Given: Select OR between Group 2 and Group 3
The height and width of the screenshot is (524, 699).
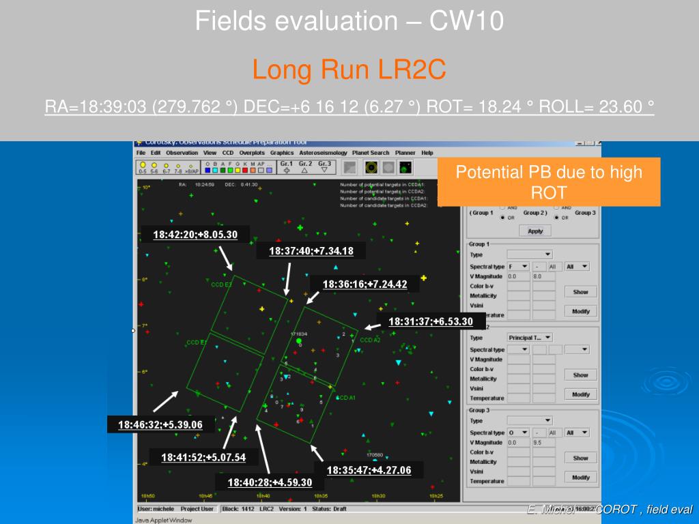Looking at the screenshot, I should pyautogui.click(x=556, y=218).
